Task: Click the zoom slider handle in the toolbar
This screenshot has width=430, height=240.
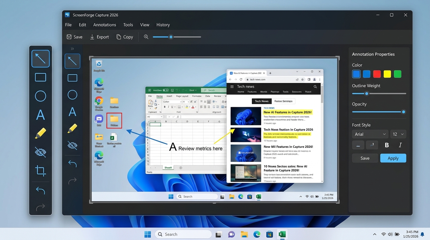Action: pyautogui.click(x=171, y=37)
